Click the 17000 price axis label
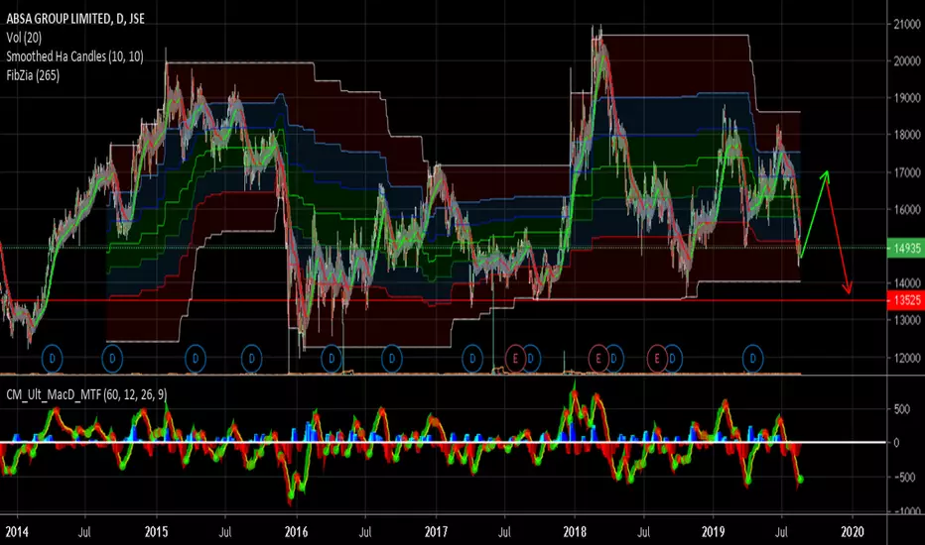This screenshot has width=925, height=545. point(907,172)
